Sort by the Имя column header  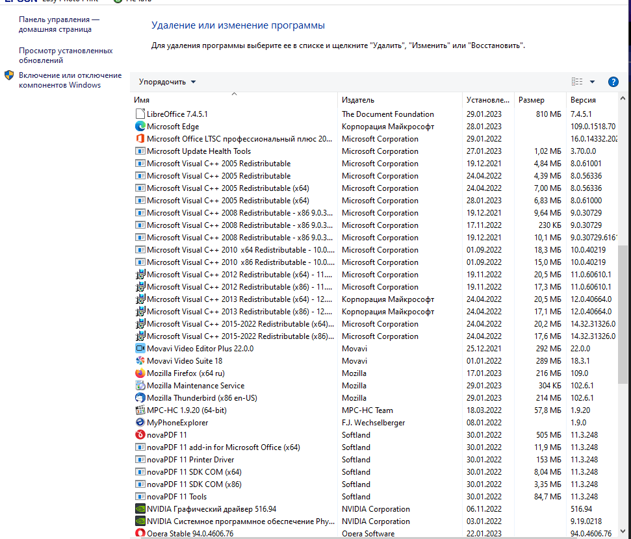point(234,100)
